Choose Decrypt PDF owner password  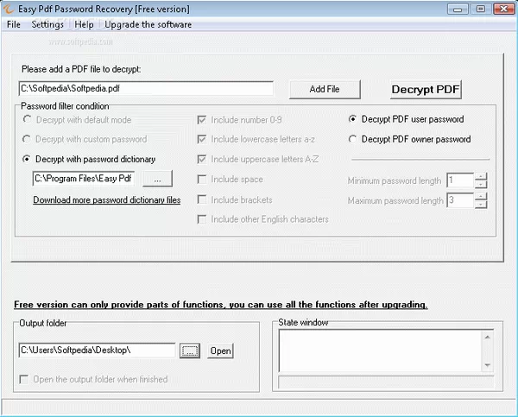pyautogui.click(x=353, y=139)
